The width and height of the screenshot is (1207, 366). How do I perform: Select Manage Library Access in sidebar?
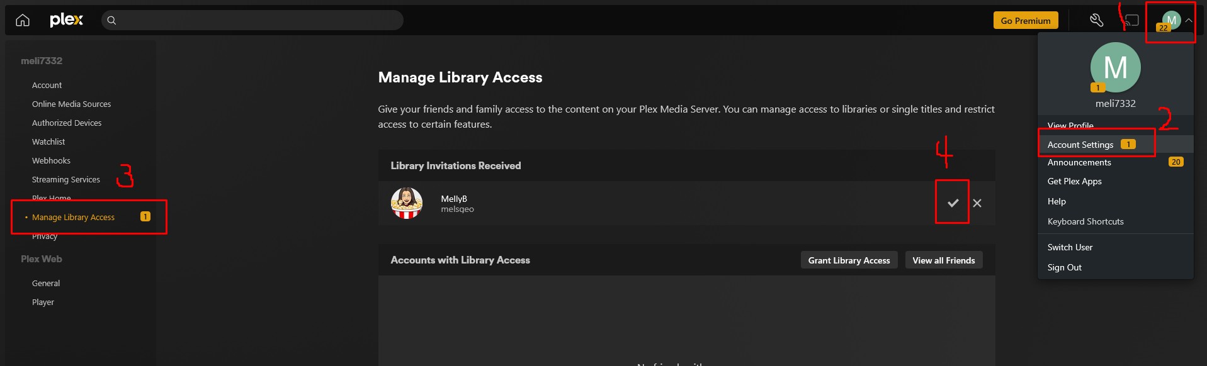point(73,217)
